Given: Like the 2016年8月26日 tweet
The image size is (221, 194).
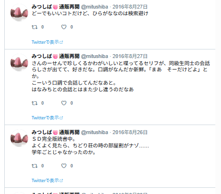Looking at the screenshot, I should click(64, 166).
